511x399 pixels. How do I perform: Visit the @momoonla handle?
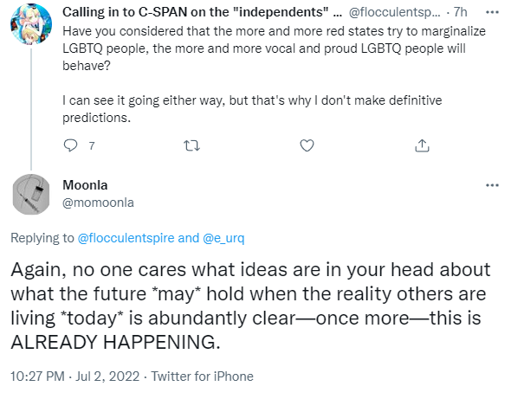[98, 203]
